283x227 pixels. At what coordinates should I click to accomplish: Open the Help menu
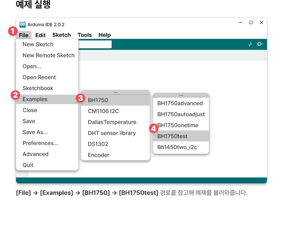(104, 35)
